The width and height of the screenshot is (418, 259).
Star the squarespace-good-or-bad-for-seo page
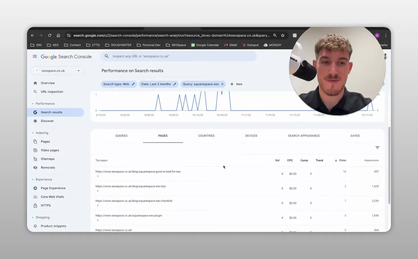pos(98,176)
